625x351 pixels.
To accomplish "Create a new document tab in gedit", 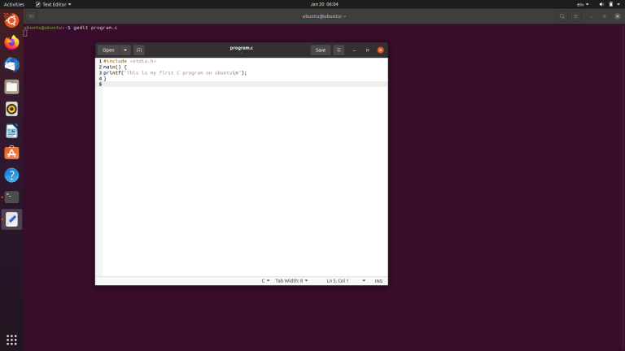I will click(x=138, y=50).
